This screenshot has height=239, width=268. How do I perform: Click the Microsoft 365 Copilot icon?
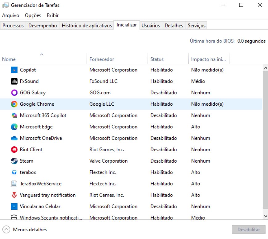click(x=14, y=115)
